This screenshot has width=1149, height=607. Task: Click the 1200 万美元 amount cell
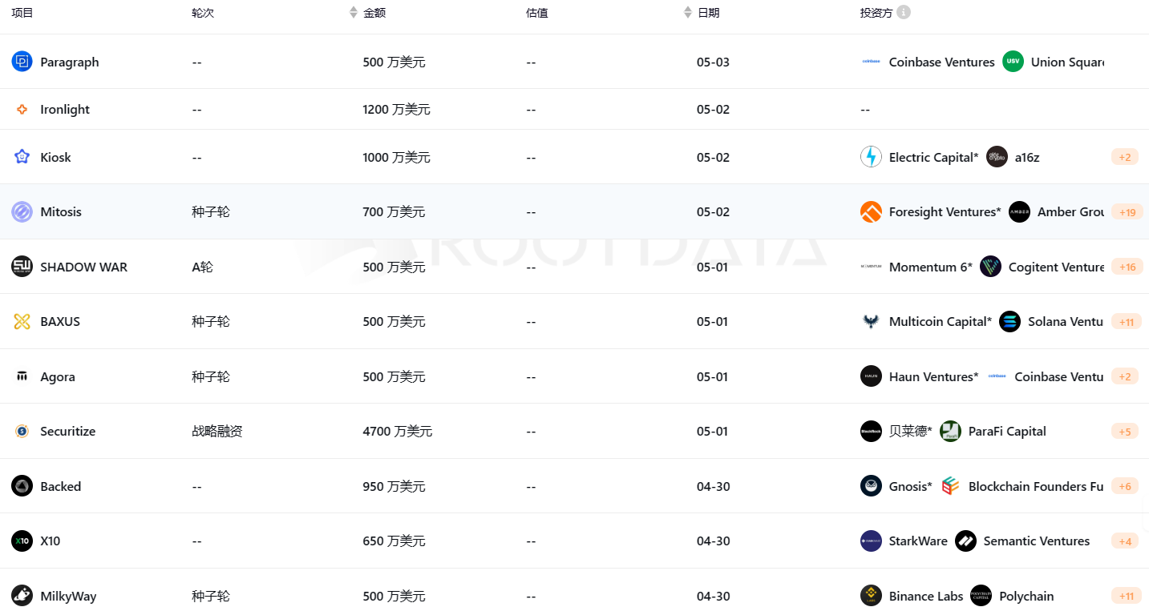coord(397,109)
